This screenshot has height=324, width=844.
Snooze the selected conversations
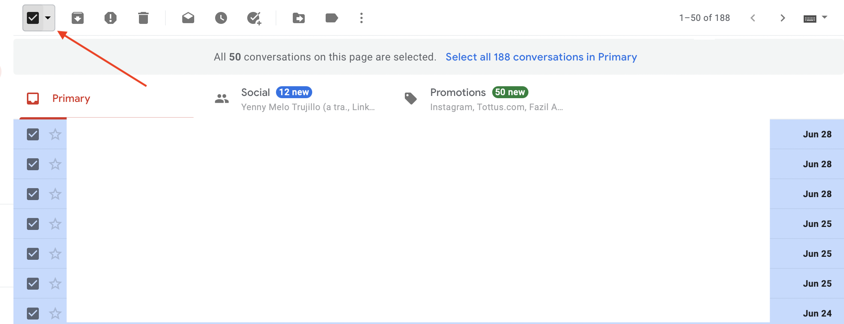coord(221,18)
